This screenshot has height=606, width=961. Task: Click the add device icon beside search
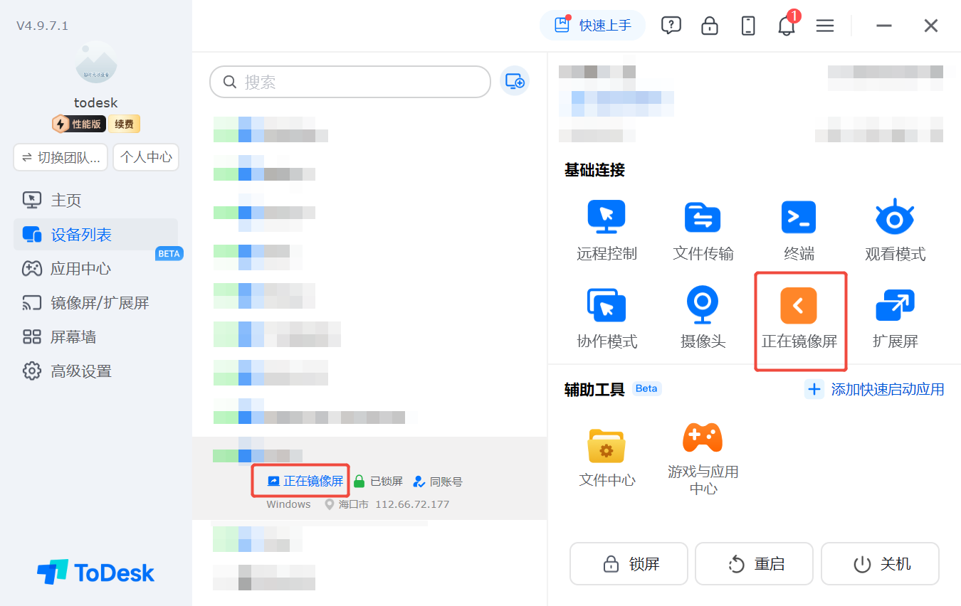[515, 82]
